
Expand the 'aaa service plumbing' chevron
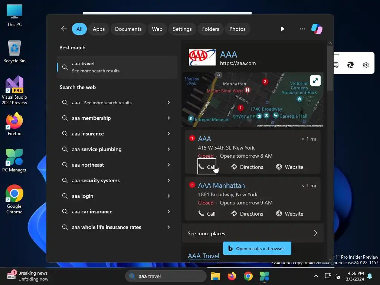(169, 149)
